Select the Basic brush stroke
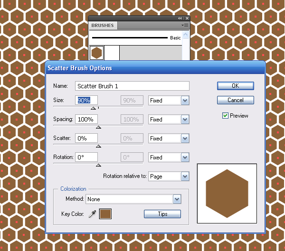Viewport: 285px width, 251px height. [x=135, y=38]
